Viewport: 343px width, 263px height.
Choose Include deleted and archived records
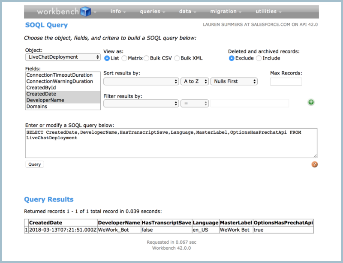259,58
